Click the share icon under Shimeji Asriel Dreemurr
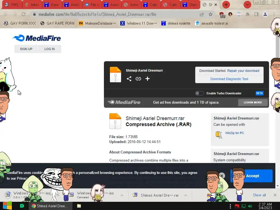The image size is (280, 210). tap(129, 79)
